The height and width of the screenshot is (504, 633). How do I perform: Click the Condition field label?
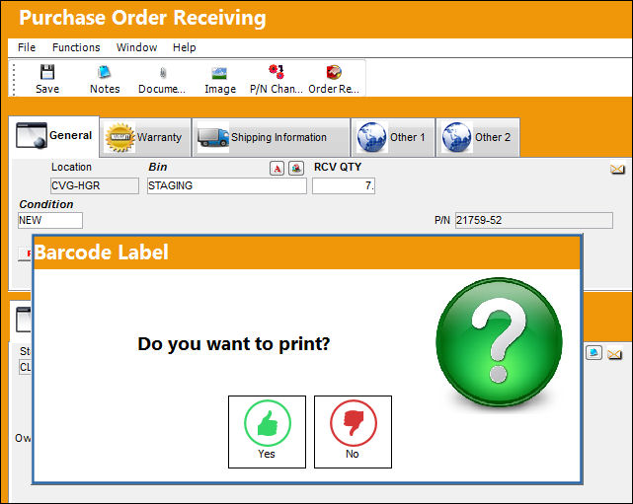pyautogui.click(x=46, y=204)
